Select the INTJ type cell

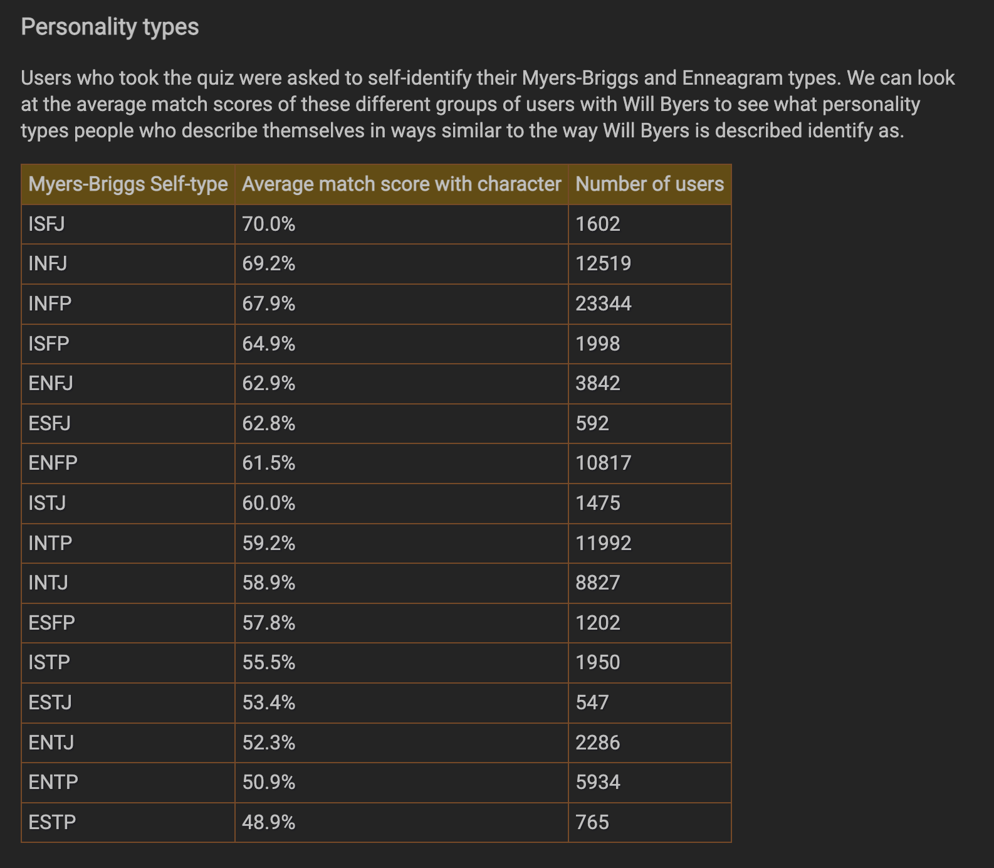128,583
